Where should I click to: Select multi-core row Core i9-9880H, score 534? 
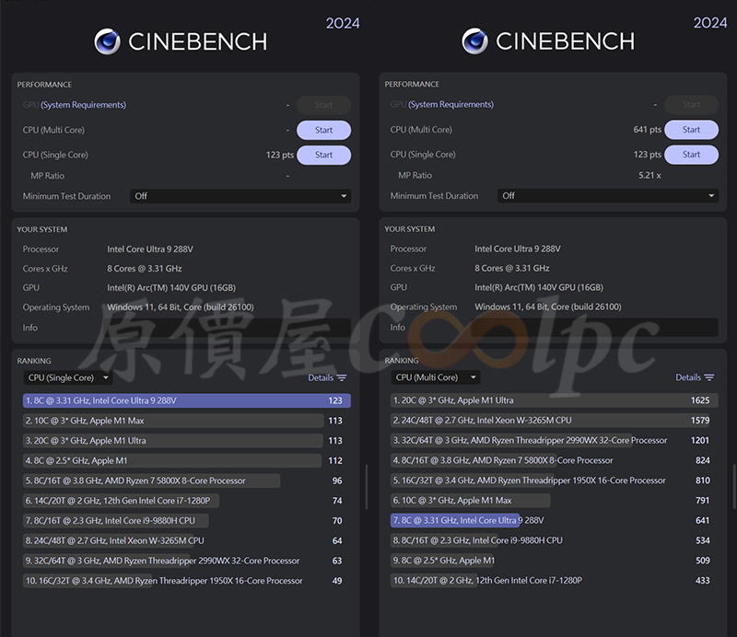pos(555,540)
